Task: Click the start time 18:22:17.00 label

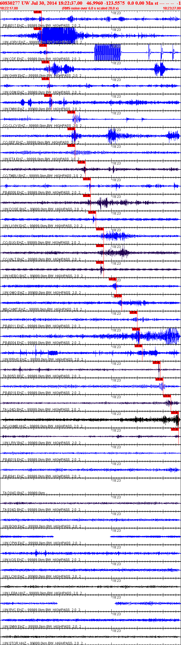Action: (x=9, y=8)
